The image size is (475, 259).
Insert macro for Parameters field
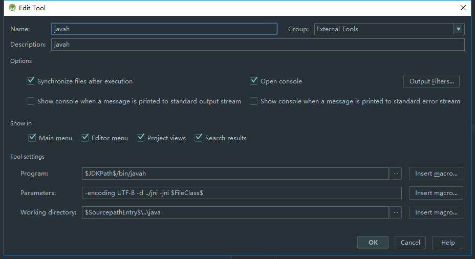pyautogui.click(x=436, y=193)
